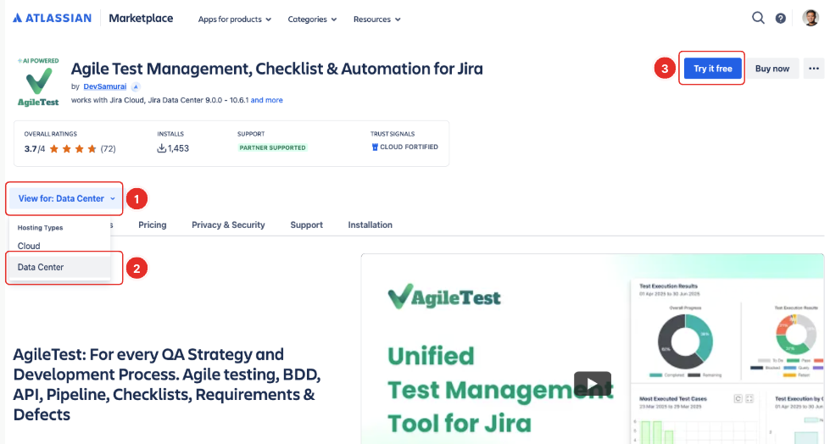
Task: Open the help question mark icon
Action: click(781, 19)
